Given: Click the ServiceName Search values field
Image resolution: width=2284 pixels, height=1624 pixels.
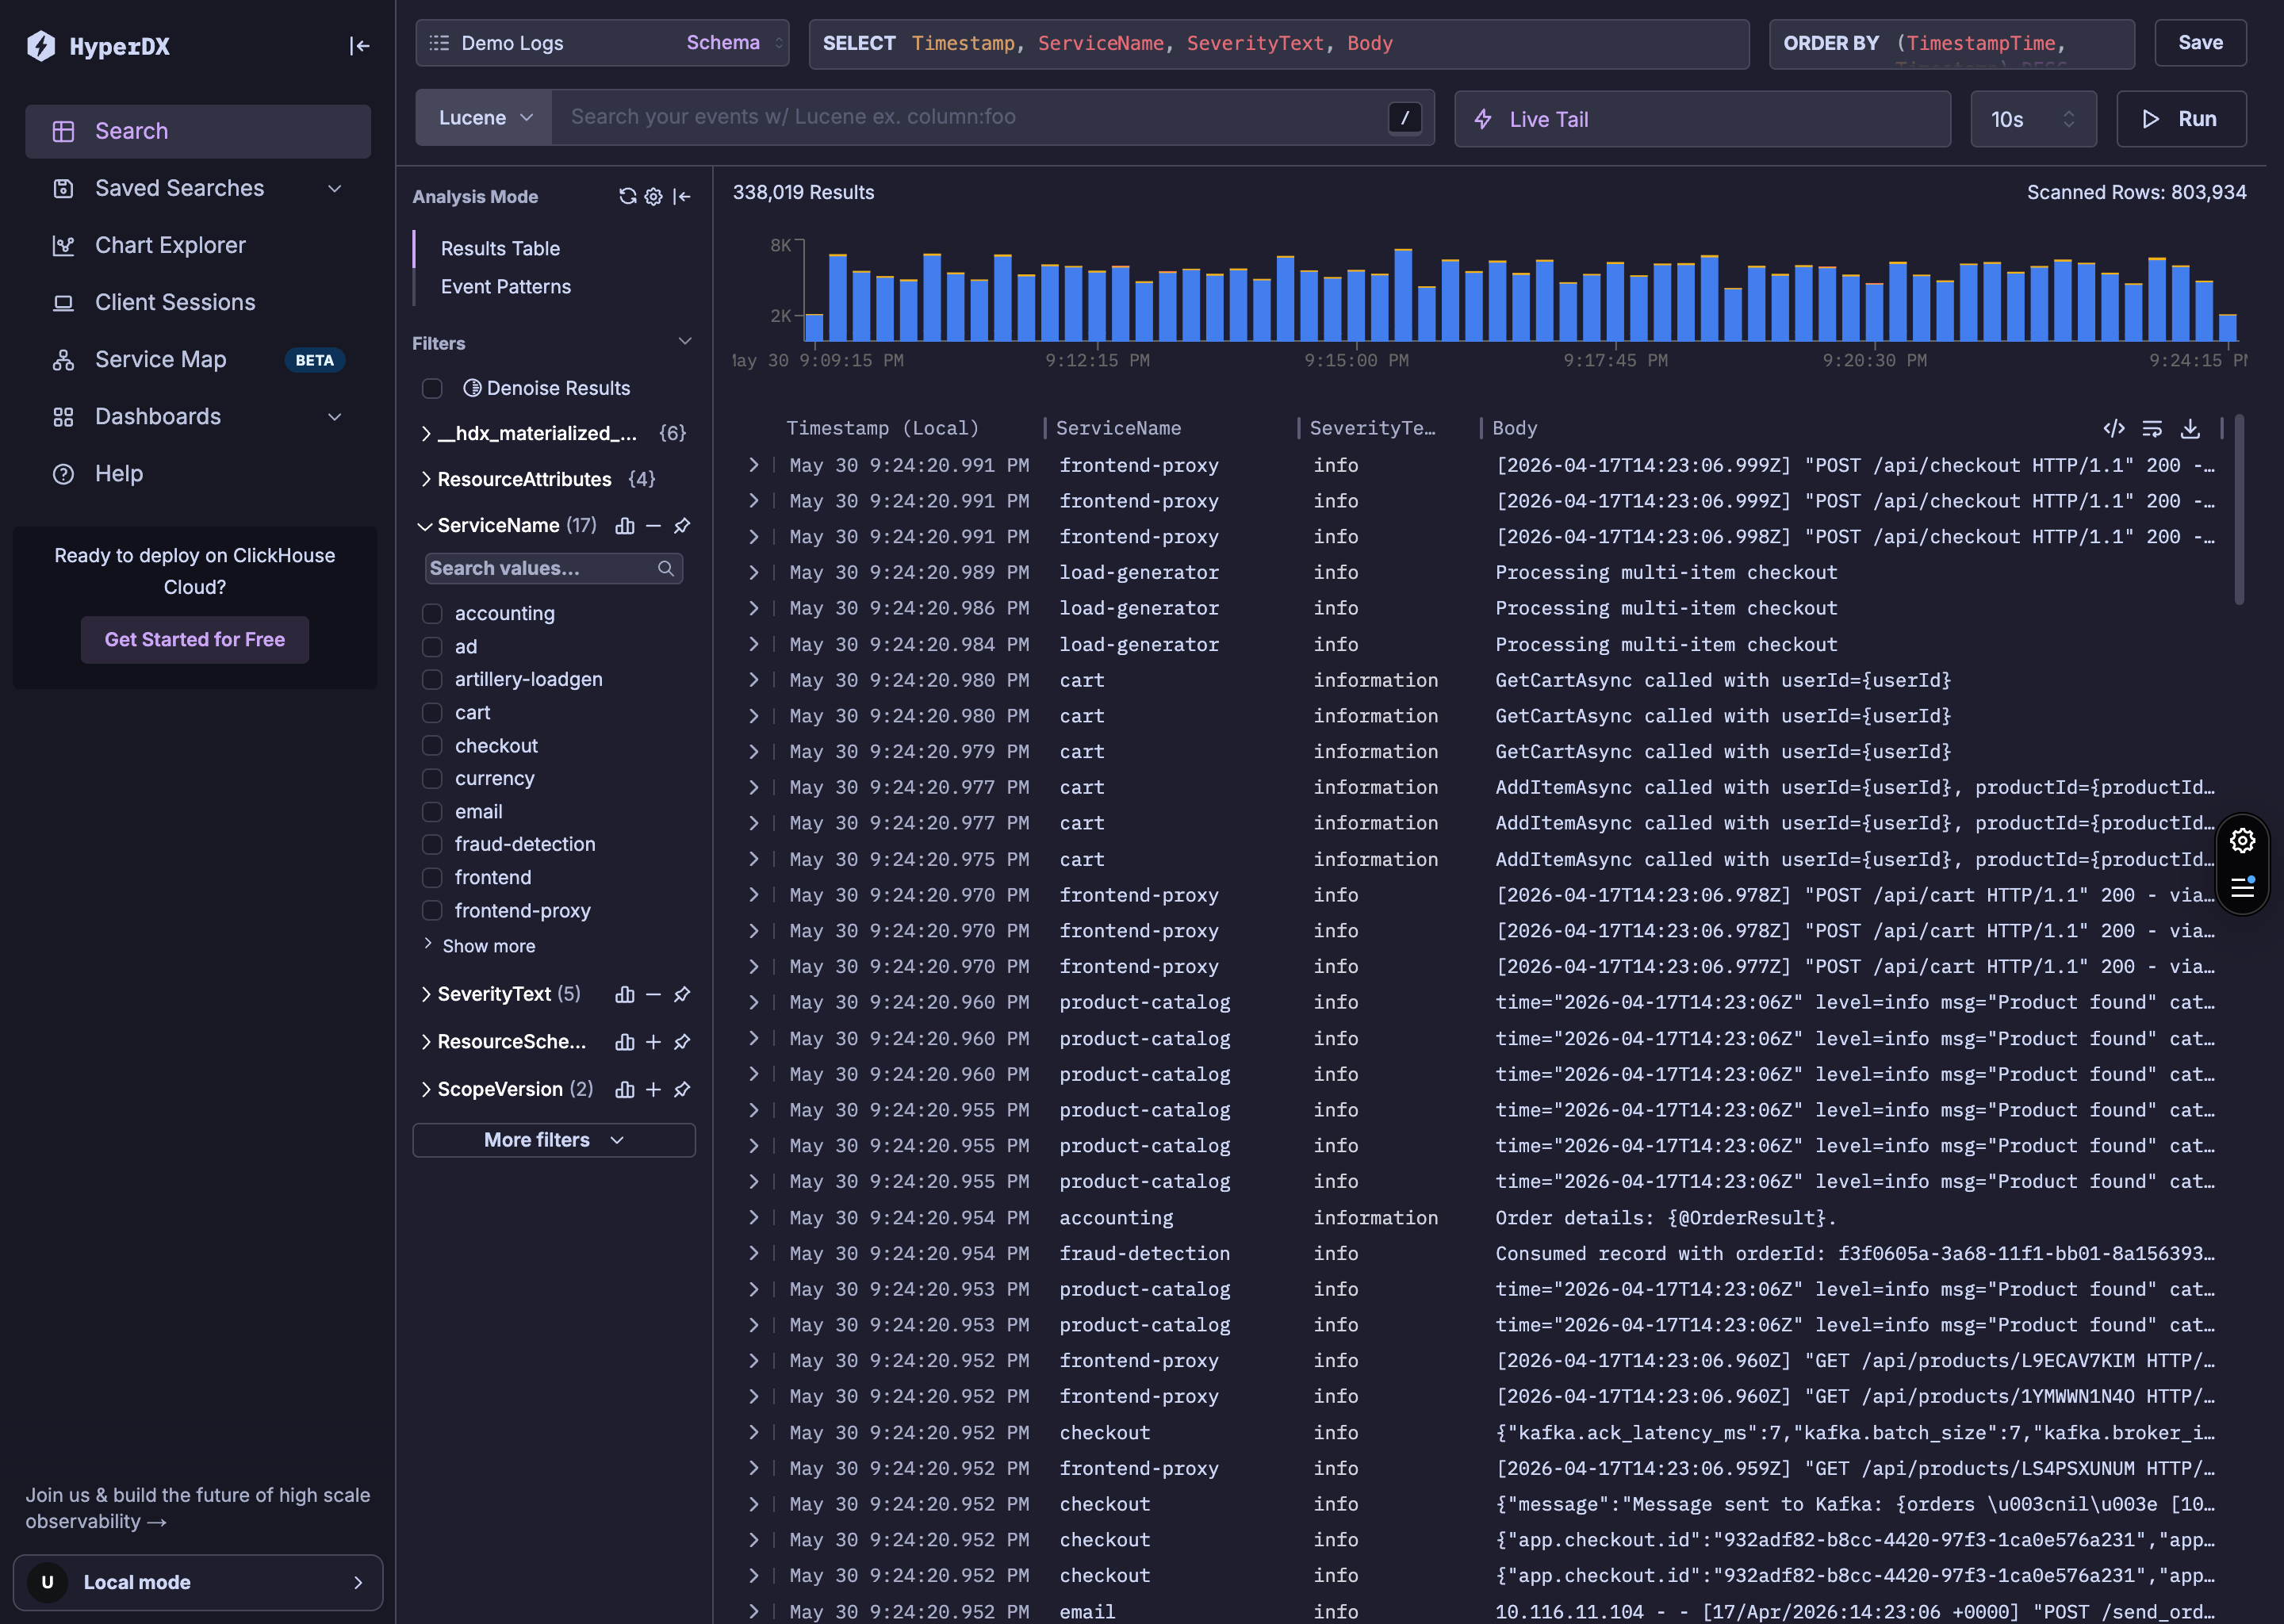Looking at the screenshot, I should point(554,569).
